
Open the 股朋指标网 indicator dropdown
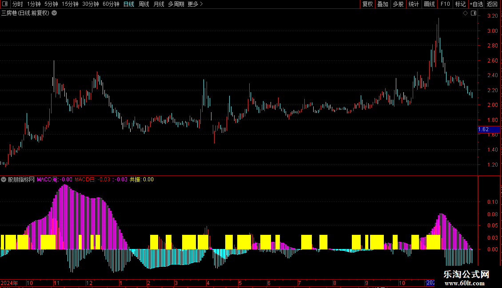click(4, 179)
